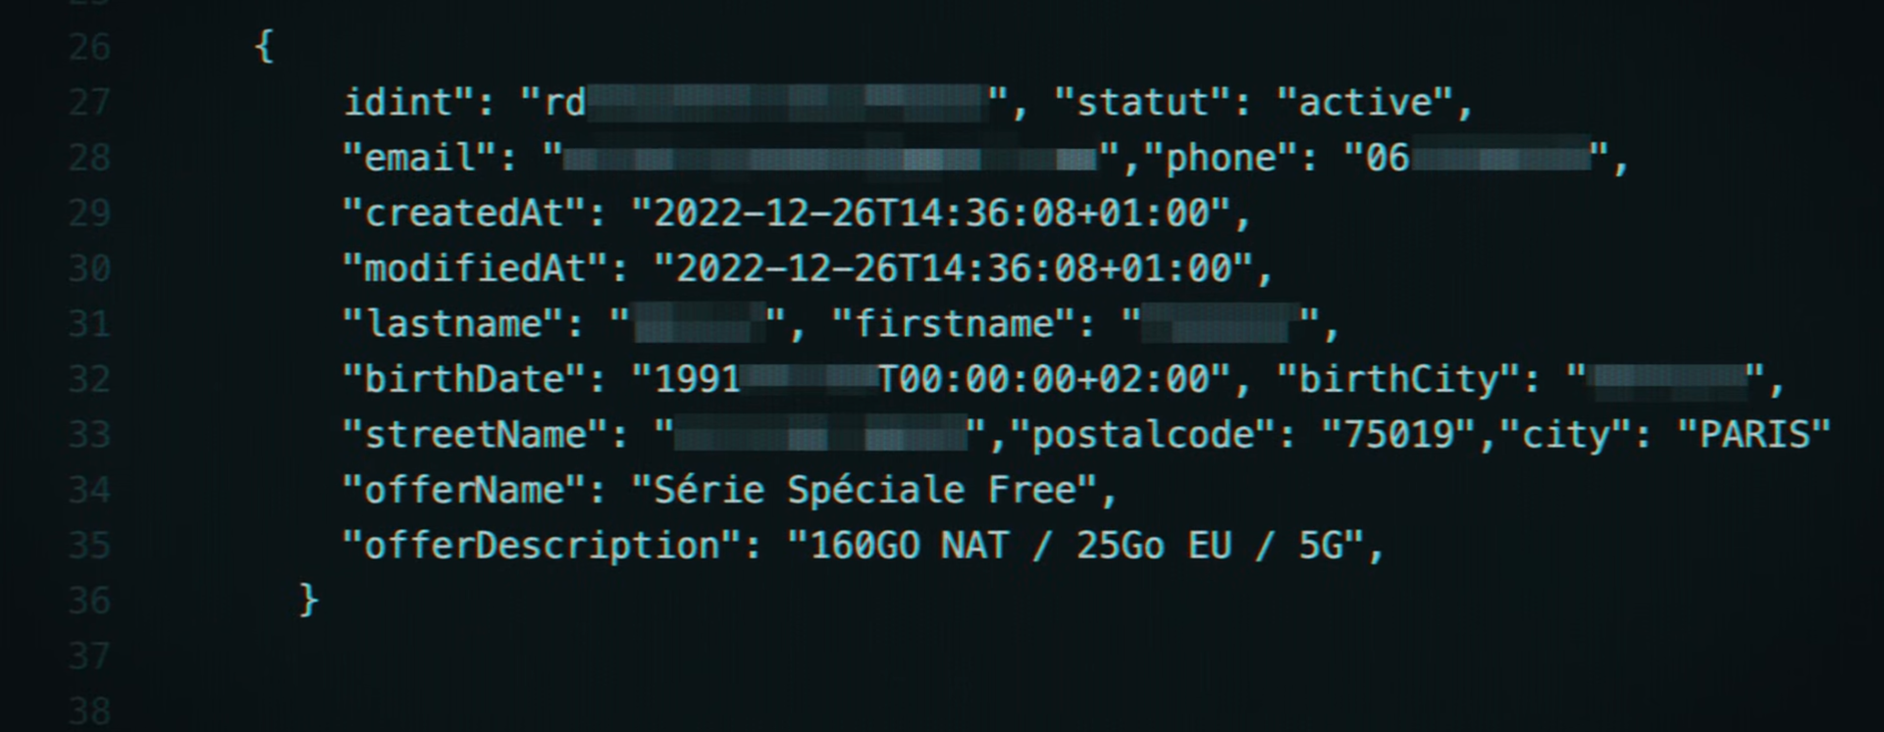Select line number 29 in the gutter
This screenshot has width=1884, height=732.
89,214
